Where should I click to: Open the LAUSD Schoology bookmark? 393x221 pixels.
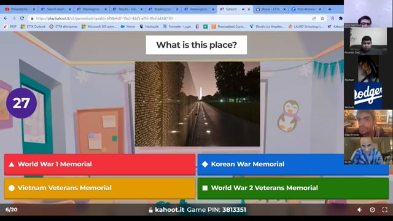(306, 26)
